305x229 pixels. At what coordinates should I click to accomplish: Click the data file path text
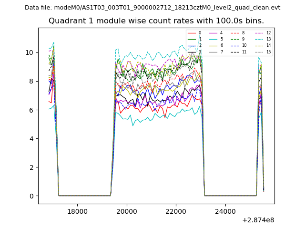(x=152, y=8)
